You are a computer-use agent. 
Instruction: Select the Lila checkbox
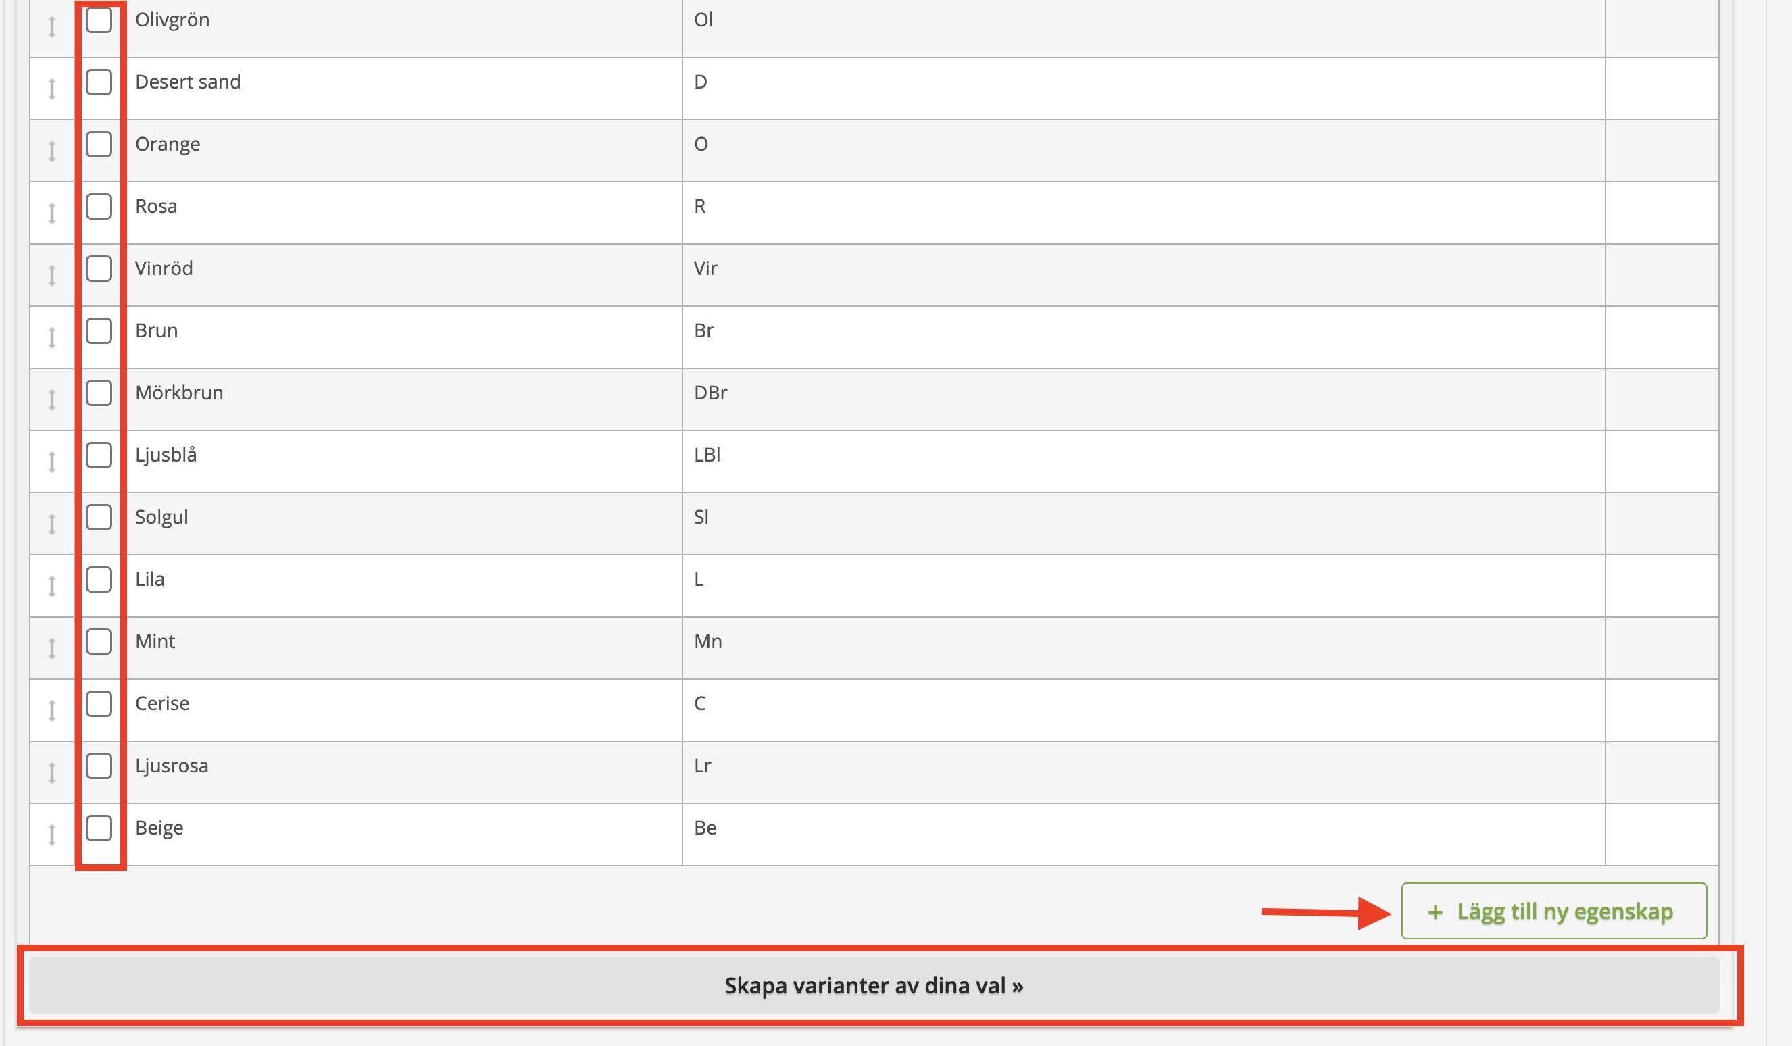click(99, 580)
